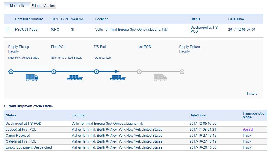Select the First POL route node
Screen dimensions: 279x154
(x=54, y=72)
